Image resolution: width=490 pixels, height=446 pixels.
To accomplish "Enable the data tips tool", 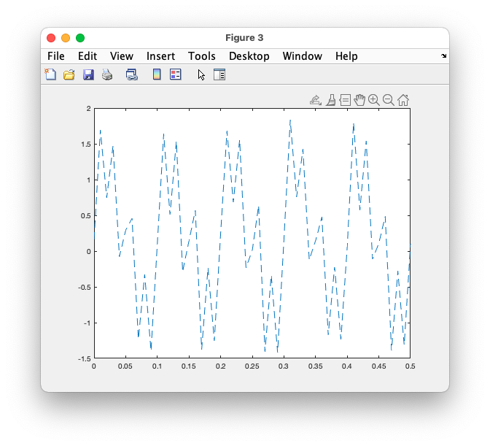I will pos(346,100).
